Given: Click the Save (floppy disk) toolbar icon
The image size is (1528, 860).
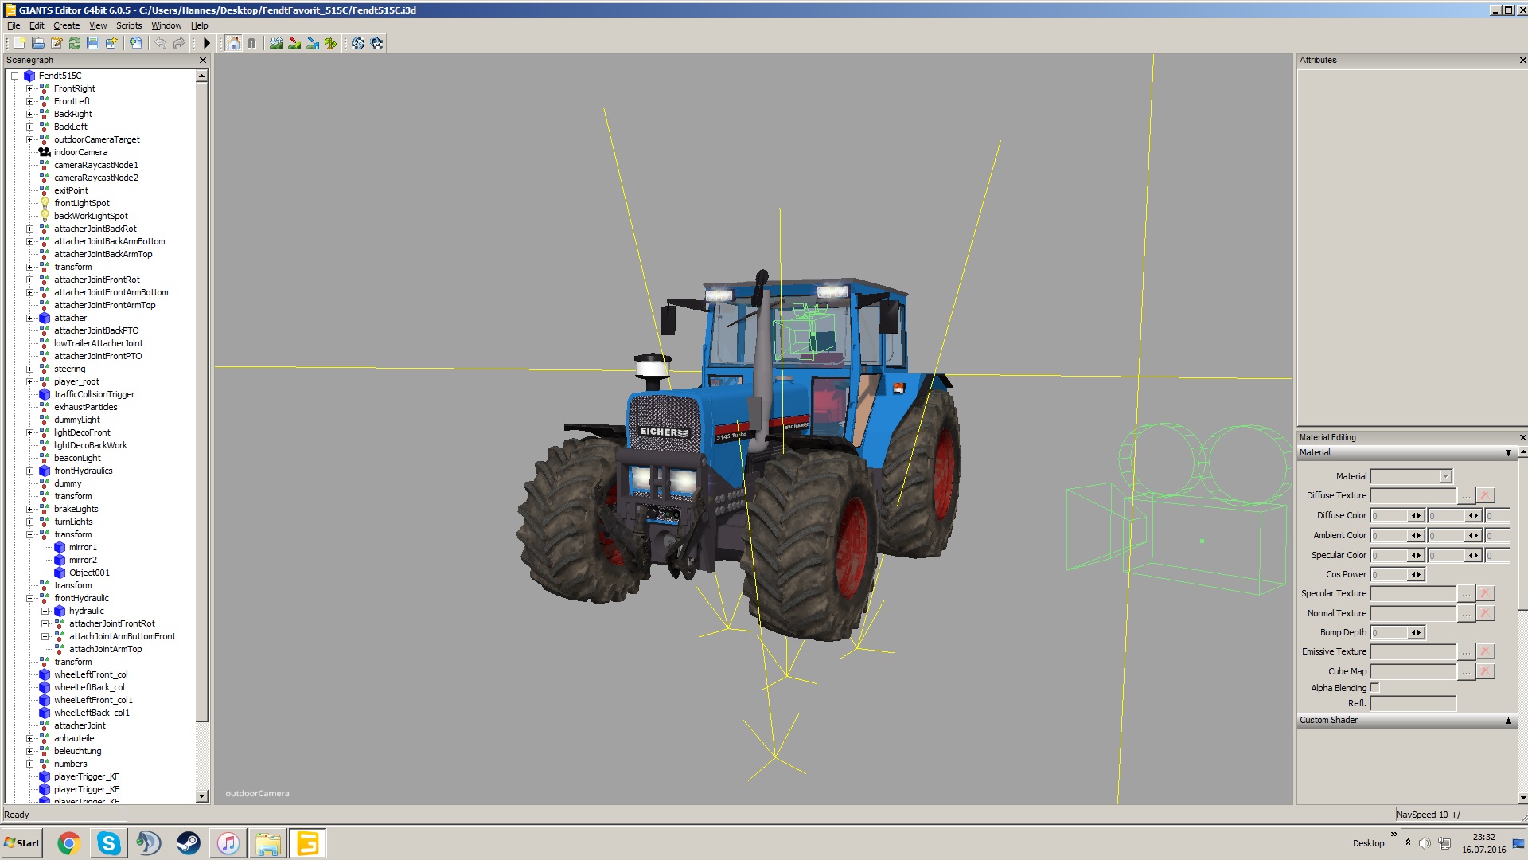Looking at the screenshot, I should pyautogui.click(x=93, y=43).
